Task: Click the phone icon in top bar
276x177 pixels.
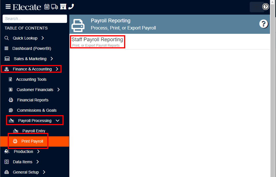Action: (71, 7)
